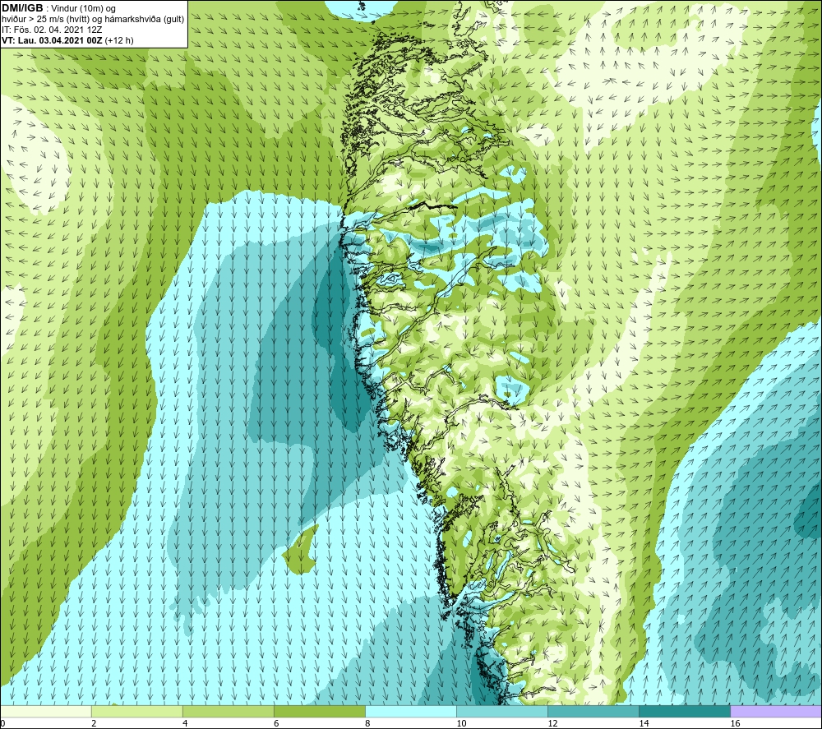Click the scale label '0' under the color bar
The width and height of the screenshot is (822, 729).
point(2,723)
